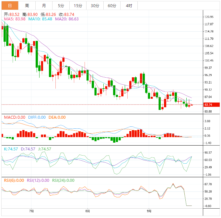Open the 60分 interval tab
221x218 pixels.
(112, 5)
